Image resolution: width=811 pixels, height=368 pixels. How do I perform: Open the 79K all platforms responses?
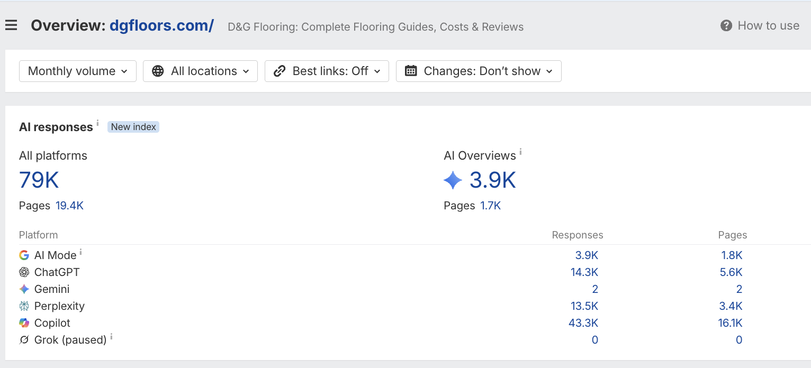pyautogui.click(x=39, y=180)
